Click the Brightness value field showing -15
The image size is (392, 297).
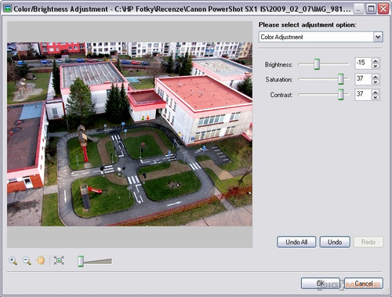tap(363, 63)
